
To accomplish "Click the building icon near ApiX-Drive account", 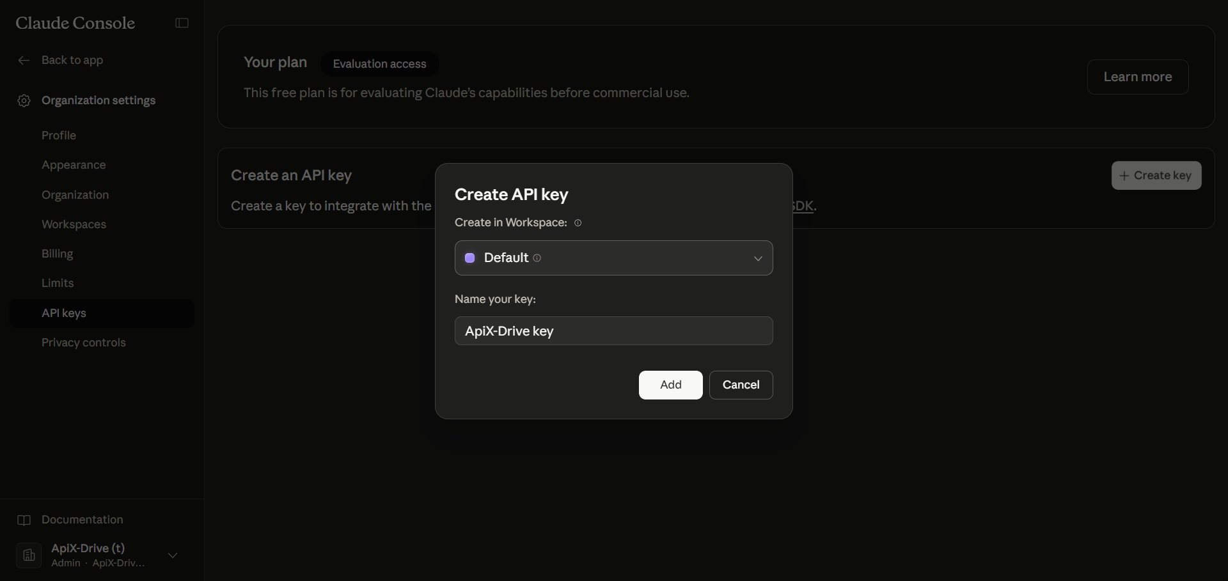I will 28,555.
